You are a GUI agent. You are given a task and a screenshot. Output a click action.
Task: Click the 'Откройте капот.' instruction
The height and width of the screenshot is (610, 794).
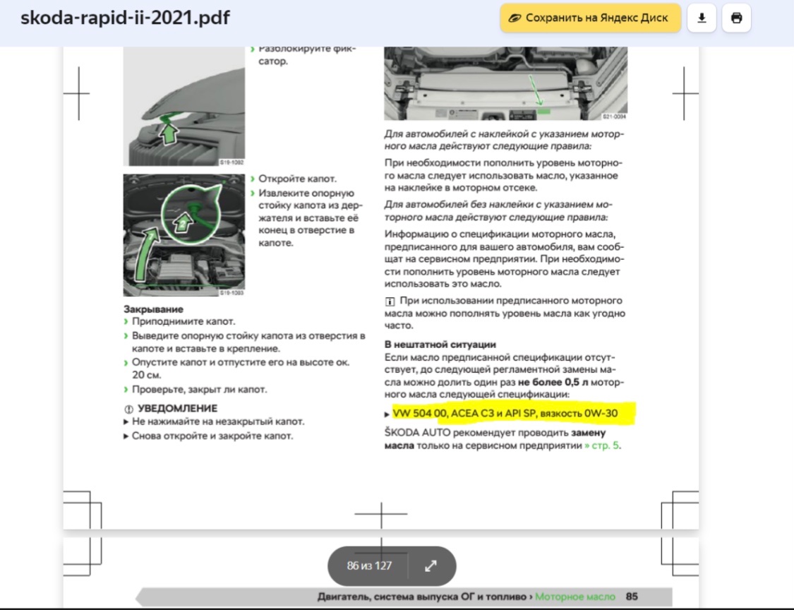(297, 179)
